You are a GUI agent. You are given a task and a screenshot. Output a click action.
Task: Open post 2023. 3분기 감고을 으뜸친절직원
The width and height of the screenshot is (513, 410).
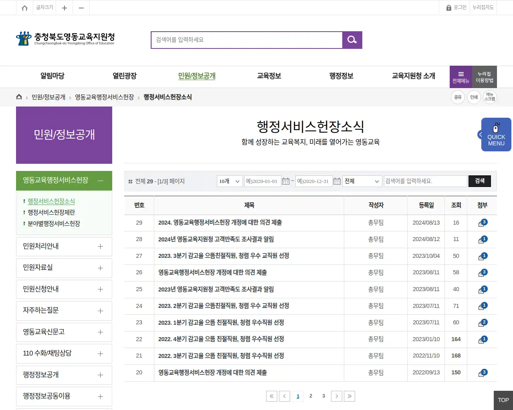tap(224, 256)
